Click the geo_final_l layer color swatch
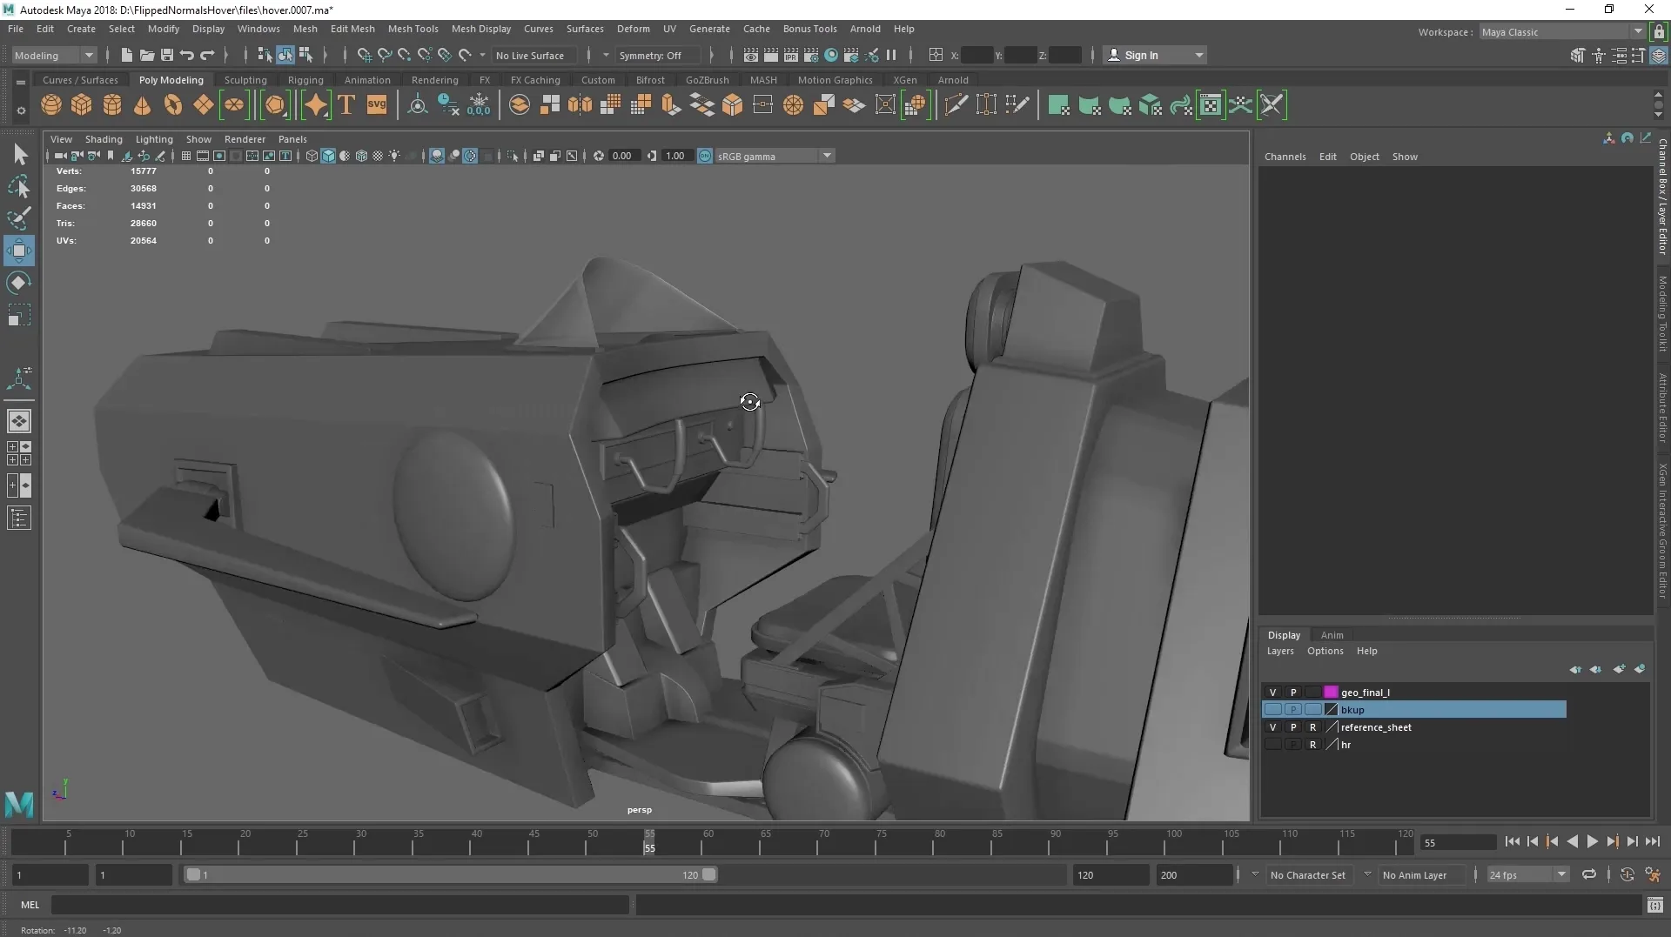 tap(1331, 693)
